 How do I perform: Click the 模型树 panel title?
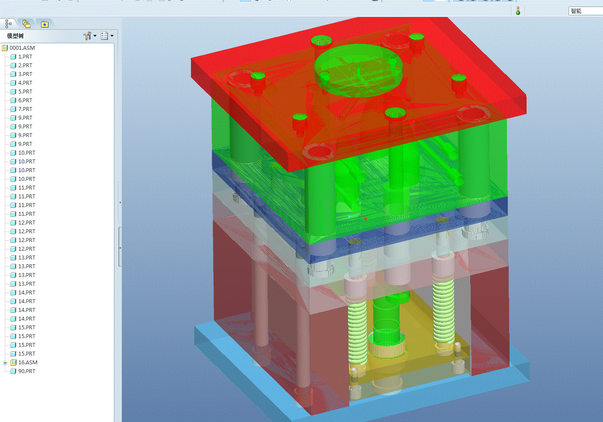pos(15,36)
